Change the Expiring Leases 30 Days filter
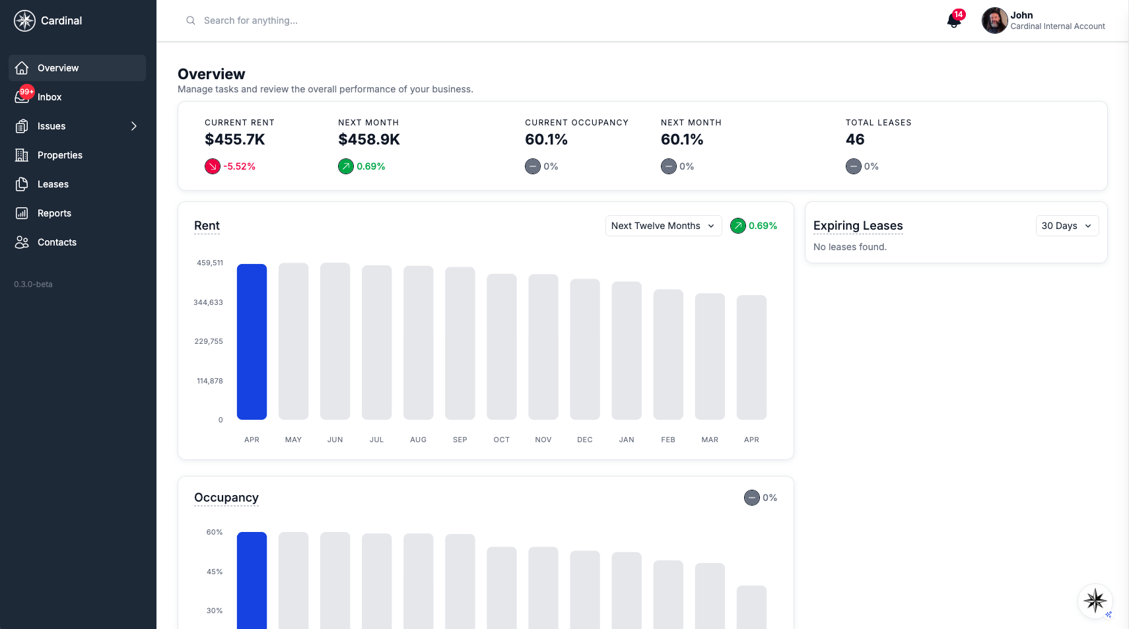1129x629 pixels. [1066, 226]
